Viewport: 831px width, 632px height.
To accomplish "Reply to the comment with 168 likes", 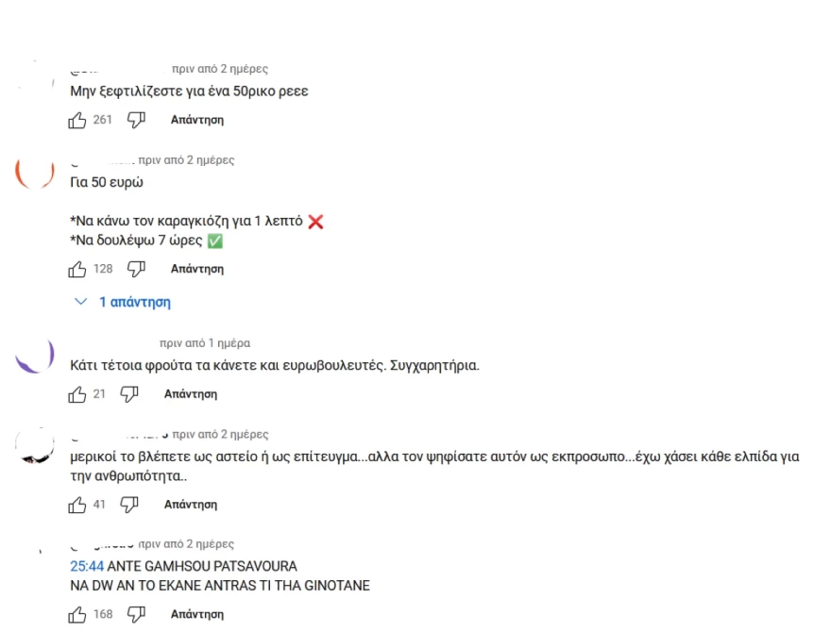I will pos(196,615).
